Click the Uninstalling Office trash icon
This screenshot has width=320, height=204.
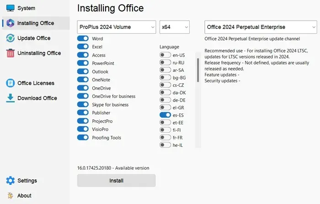coord(10,53)
